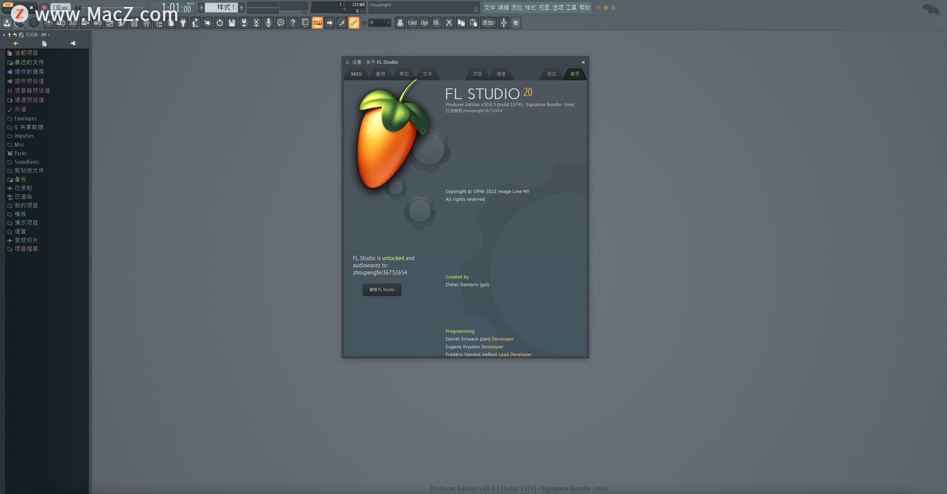Open the 文件 menu
947x494 pixels.
489,7
